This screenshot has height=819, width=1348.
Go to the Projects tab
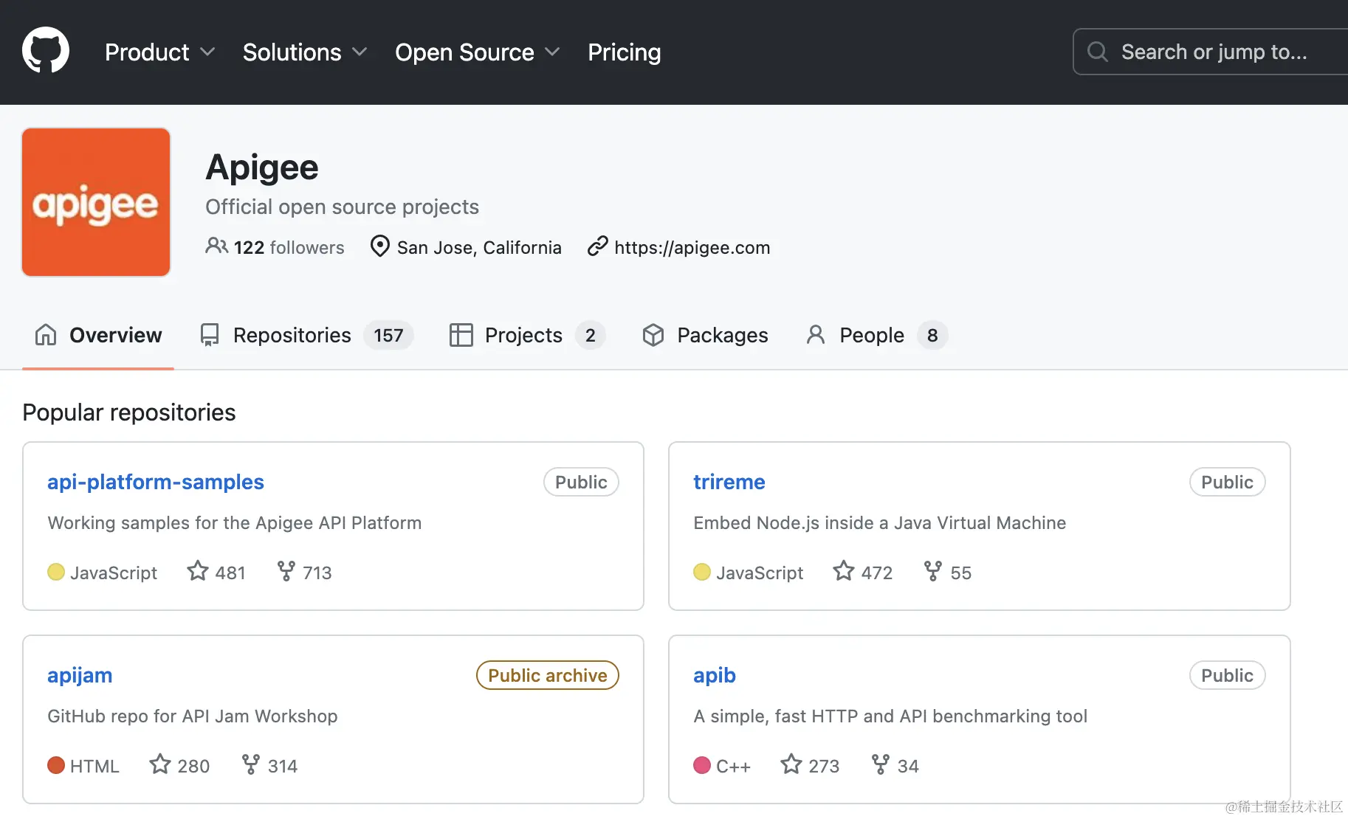[x=527, y=335]
